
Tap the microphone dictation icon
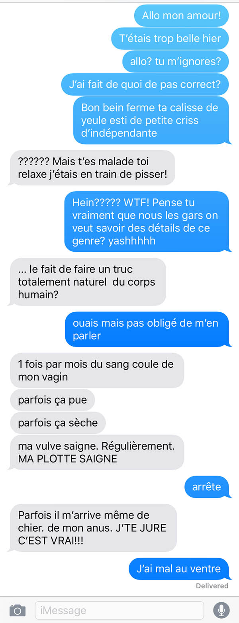[x=221, y=610]
